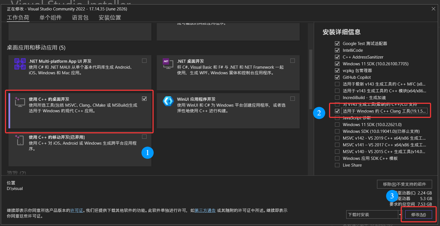
Task: Click the .NET MAUI workload icon
Action: 20,64
